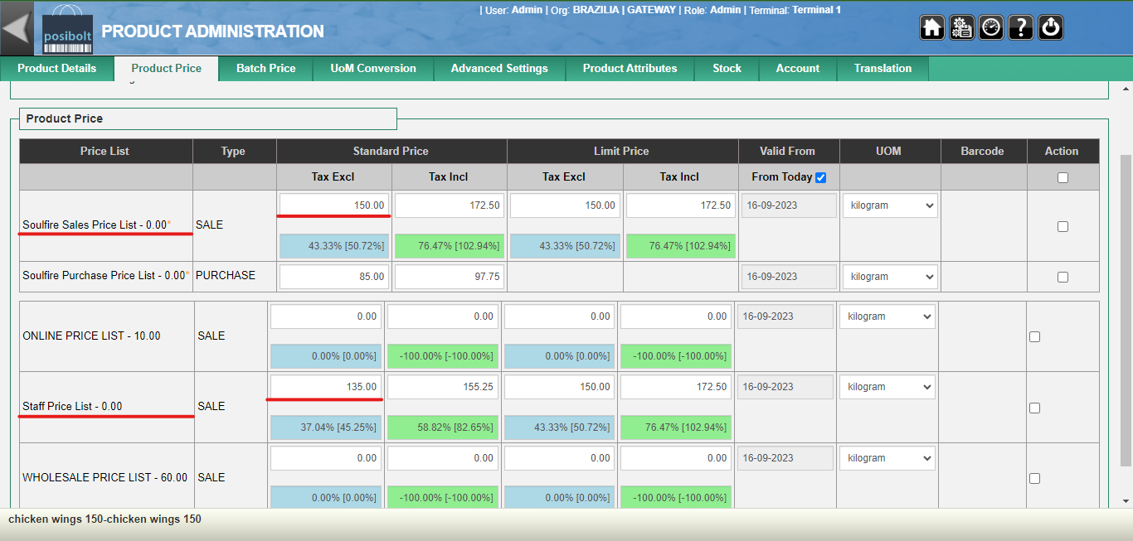1133x541 pixels.
Task: Go back using the left arrow icon
Action: point(17,27)
